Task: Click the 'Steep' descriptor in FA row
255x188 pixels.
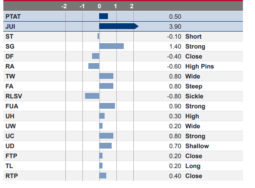Action: point(194,86)
